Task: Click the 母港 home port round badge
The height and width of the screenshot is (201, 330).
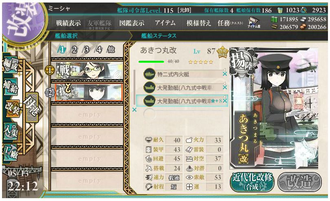Action: [x=32, y=107]
